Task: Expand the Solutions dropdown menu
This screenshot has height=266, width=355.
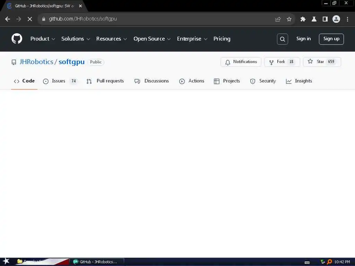Action: pos(76,39)
